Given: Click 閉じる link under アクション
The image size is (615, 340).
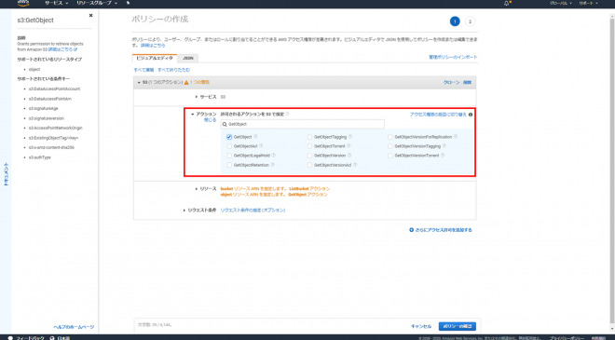Looking at the screenshot, I should 211,120.
